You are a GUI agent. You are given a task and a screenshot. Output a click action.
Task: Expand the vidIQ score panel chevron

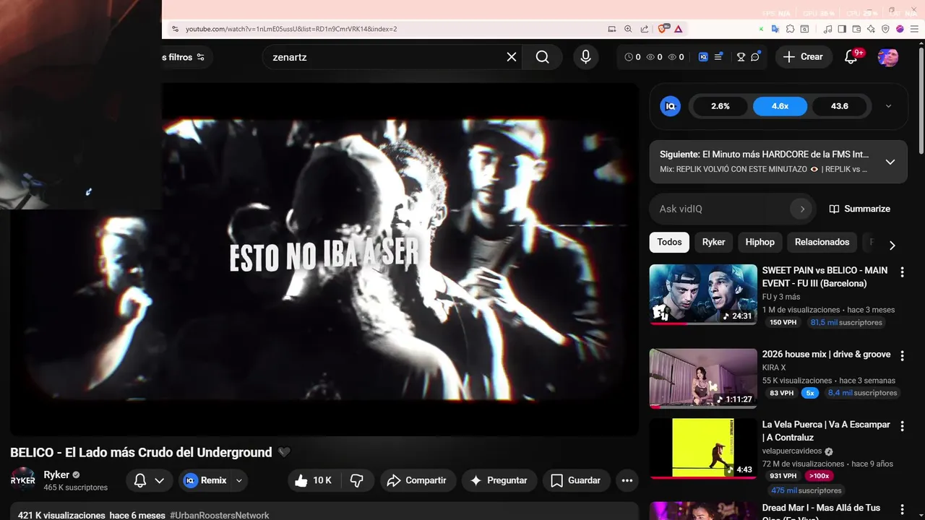coord(888,106)
